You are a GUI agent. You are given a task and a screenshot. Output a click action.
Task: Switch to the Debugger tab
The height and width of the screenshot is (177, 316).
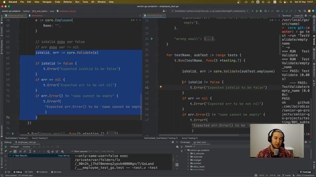(14, 147)
